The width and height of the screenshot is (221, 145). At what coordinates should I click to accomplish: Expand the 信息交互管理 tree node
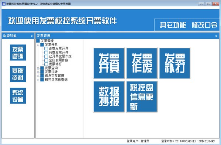(x=38, y=76)
